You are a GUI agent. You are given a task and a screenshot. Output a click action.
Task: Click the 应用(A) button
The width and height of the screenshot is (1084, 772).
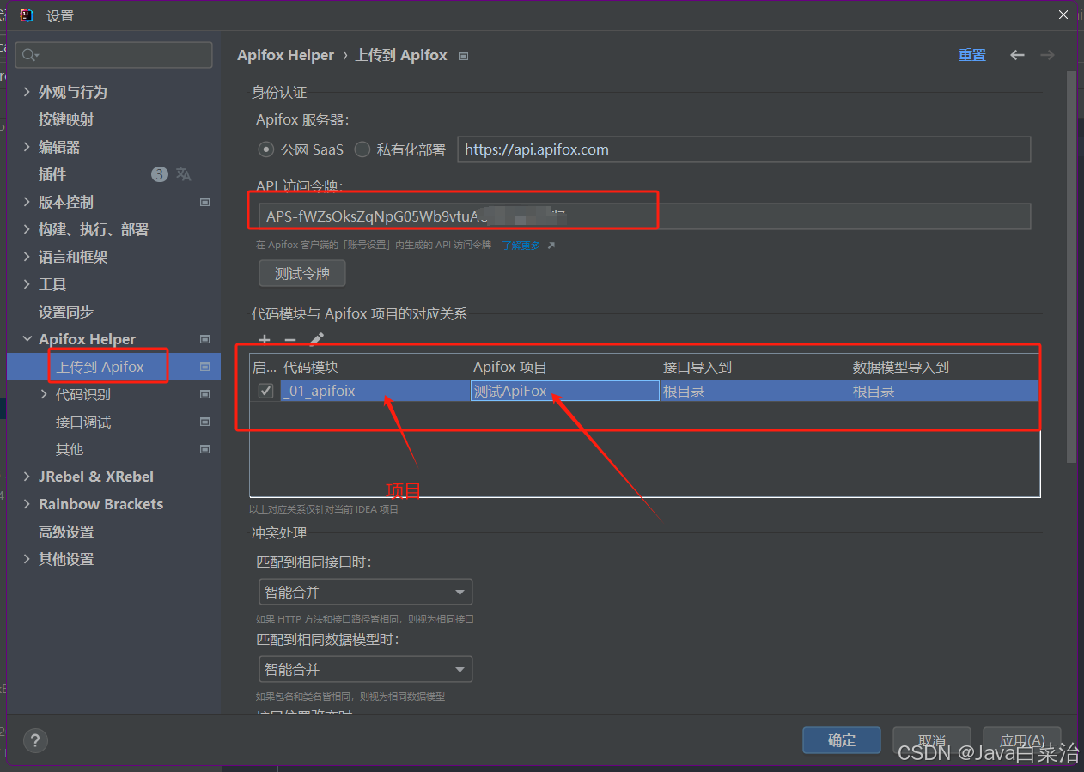click(1022, 740)
